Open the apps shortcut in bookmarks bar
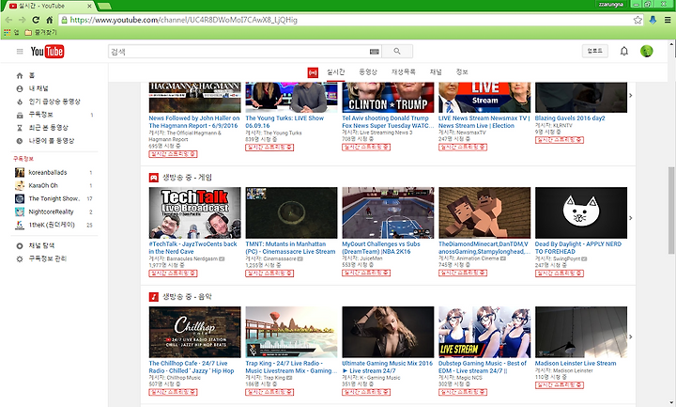This screenshot has width=676, height=407. tap(11, 32)
